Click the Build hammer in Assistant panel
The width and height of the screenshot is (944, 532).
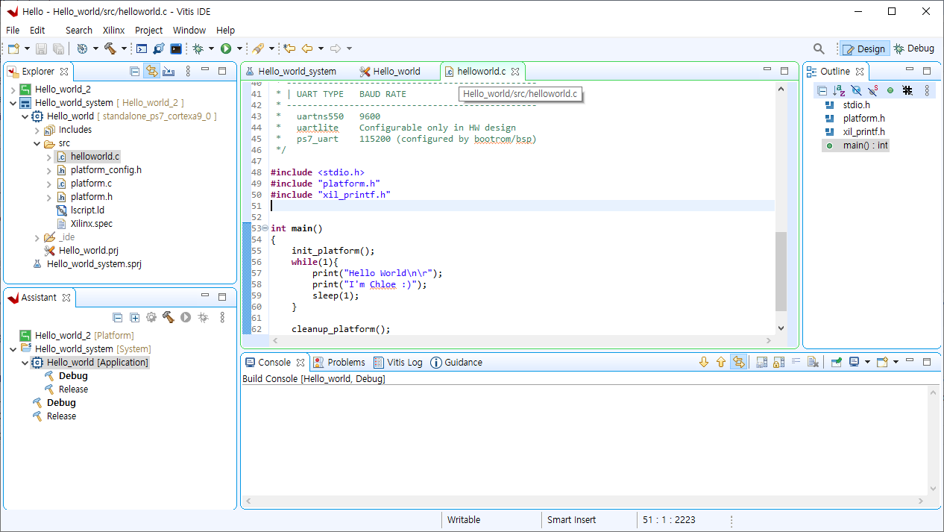(x=168, y=317)
